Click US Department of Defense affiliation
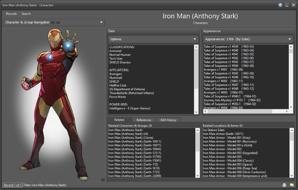 point(127,89)
